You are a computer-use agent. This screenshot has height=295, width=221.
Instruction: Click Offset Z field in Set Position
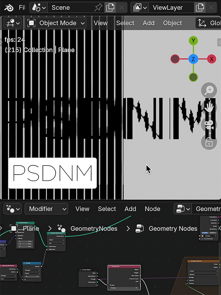pos(25,247)
